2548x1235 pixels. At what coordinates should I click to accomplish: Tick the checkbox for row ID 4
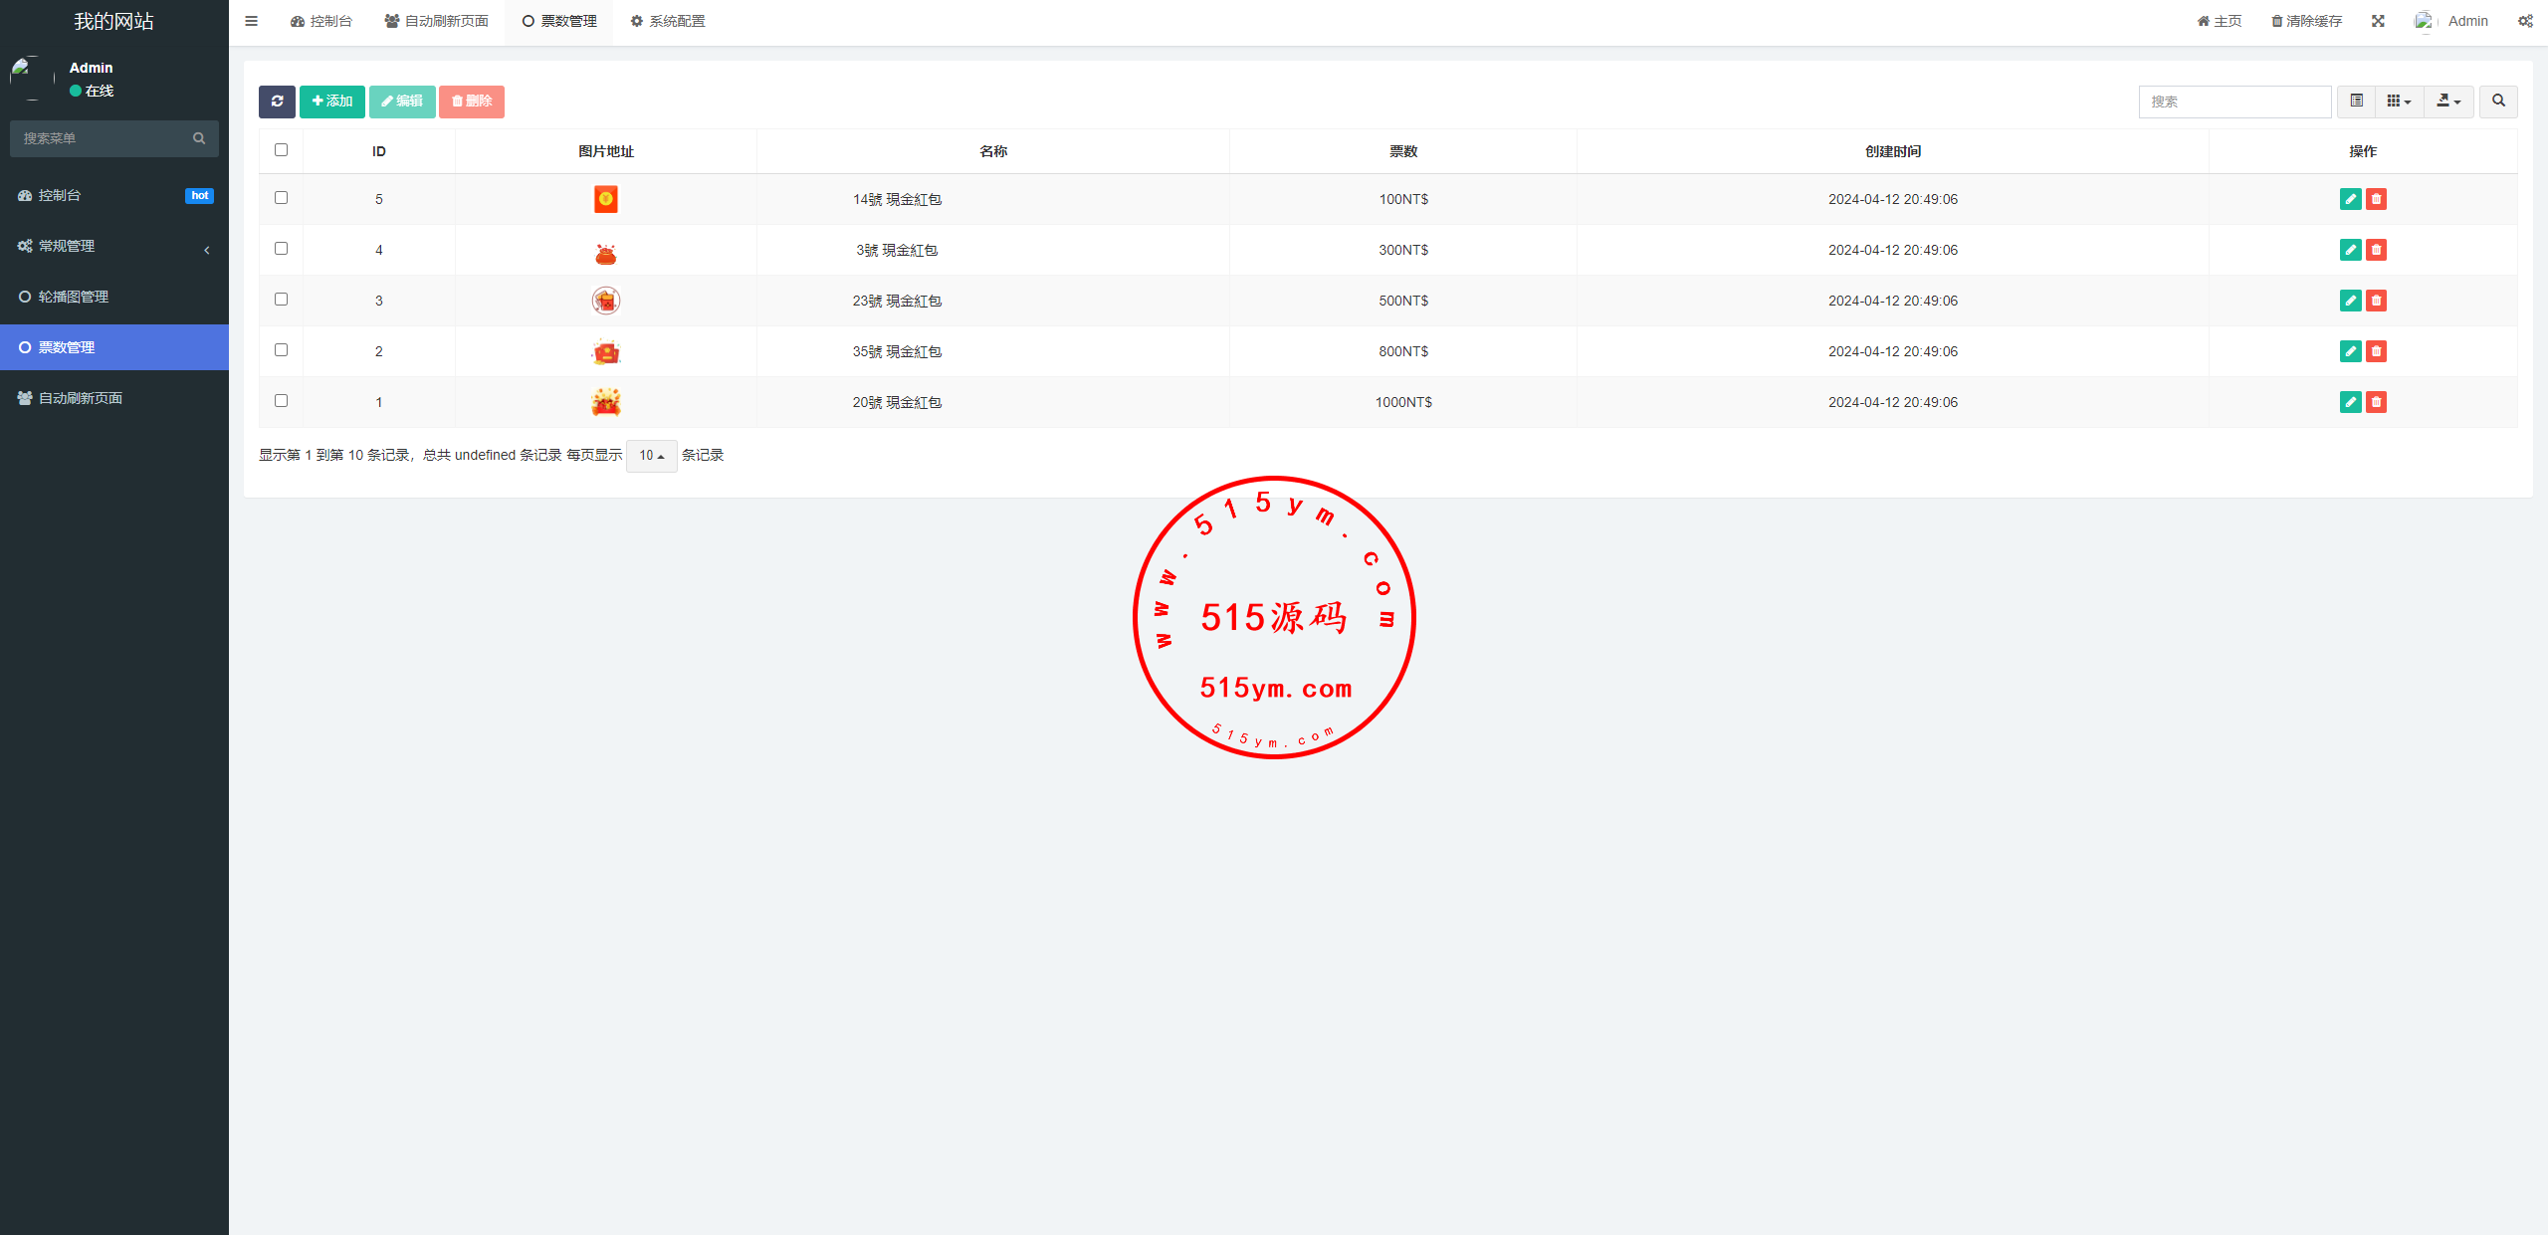coord(281,249)
